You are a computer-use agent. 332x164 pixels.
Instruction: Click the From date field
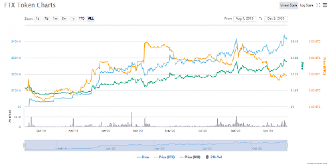pos(245,18)
